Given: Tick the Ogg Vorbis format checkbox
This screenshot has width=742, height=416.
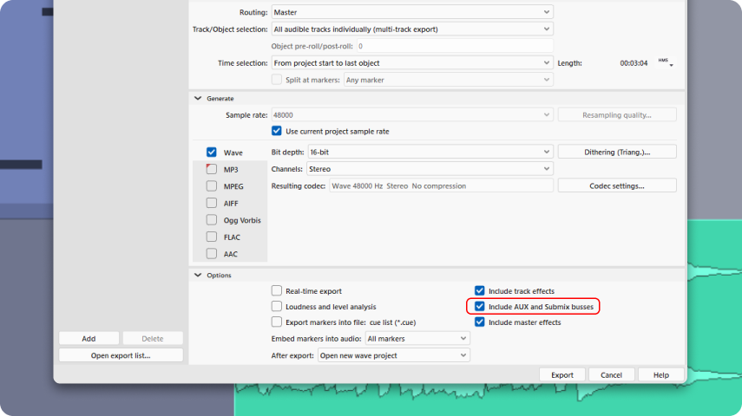Looking at the screenshot, I should 212,220.
